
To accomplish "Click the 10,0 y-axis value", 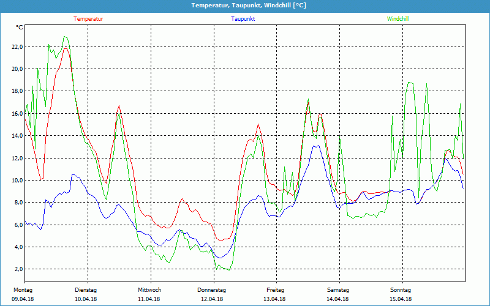I will pyautogui.click(x=17, y=180).
